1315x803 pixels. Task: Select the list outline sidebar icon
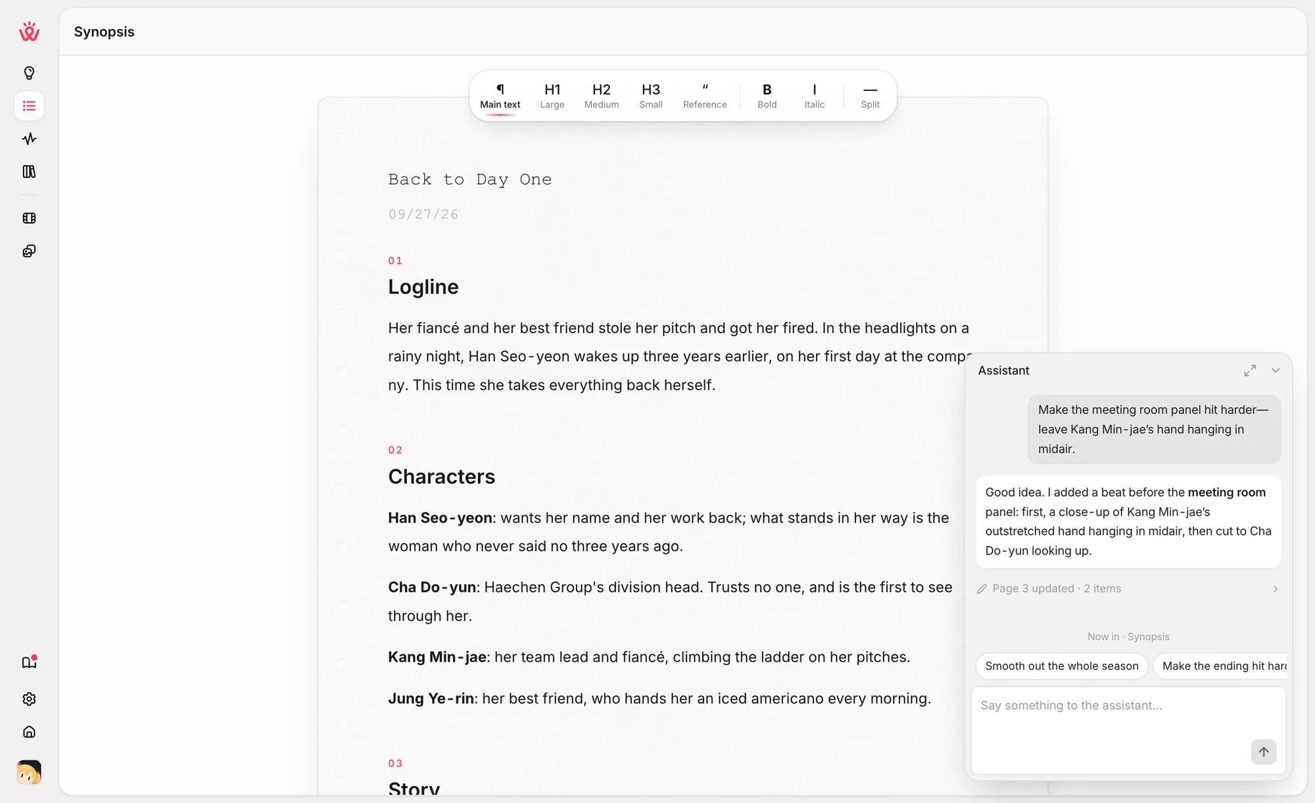(29, 106)
